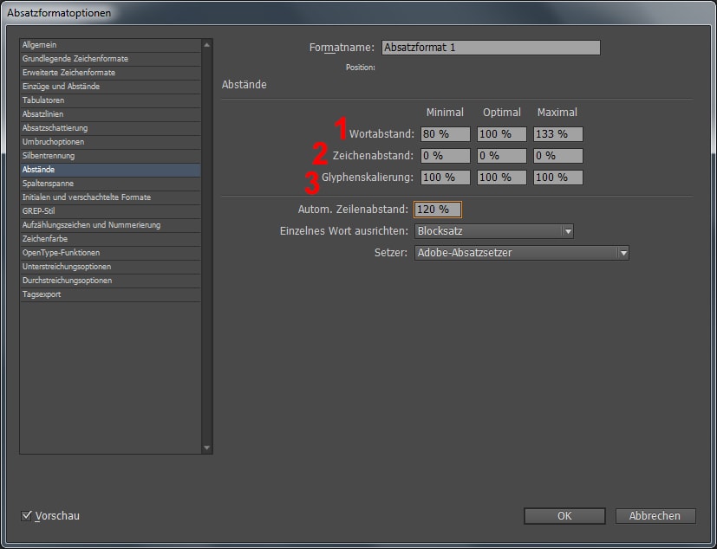Go to Einzüge und Abstände section
This screenshot has width=717, height=549.
(61, 87)
